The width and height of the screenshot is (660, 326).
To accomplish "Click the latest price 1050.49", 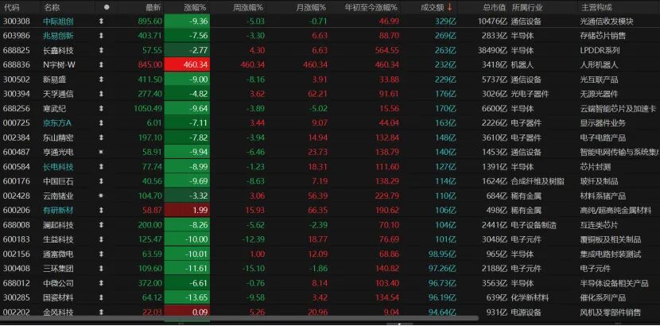I will point(148,108).
